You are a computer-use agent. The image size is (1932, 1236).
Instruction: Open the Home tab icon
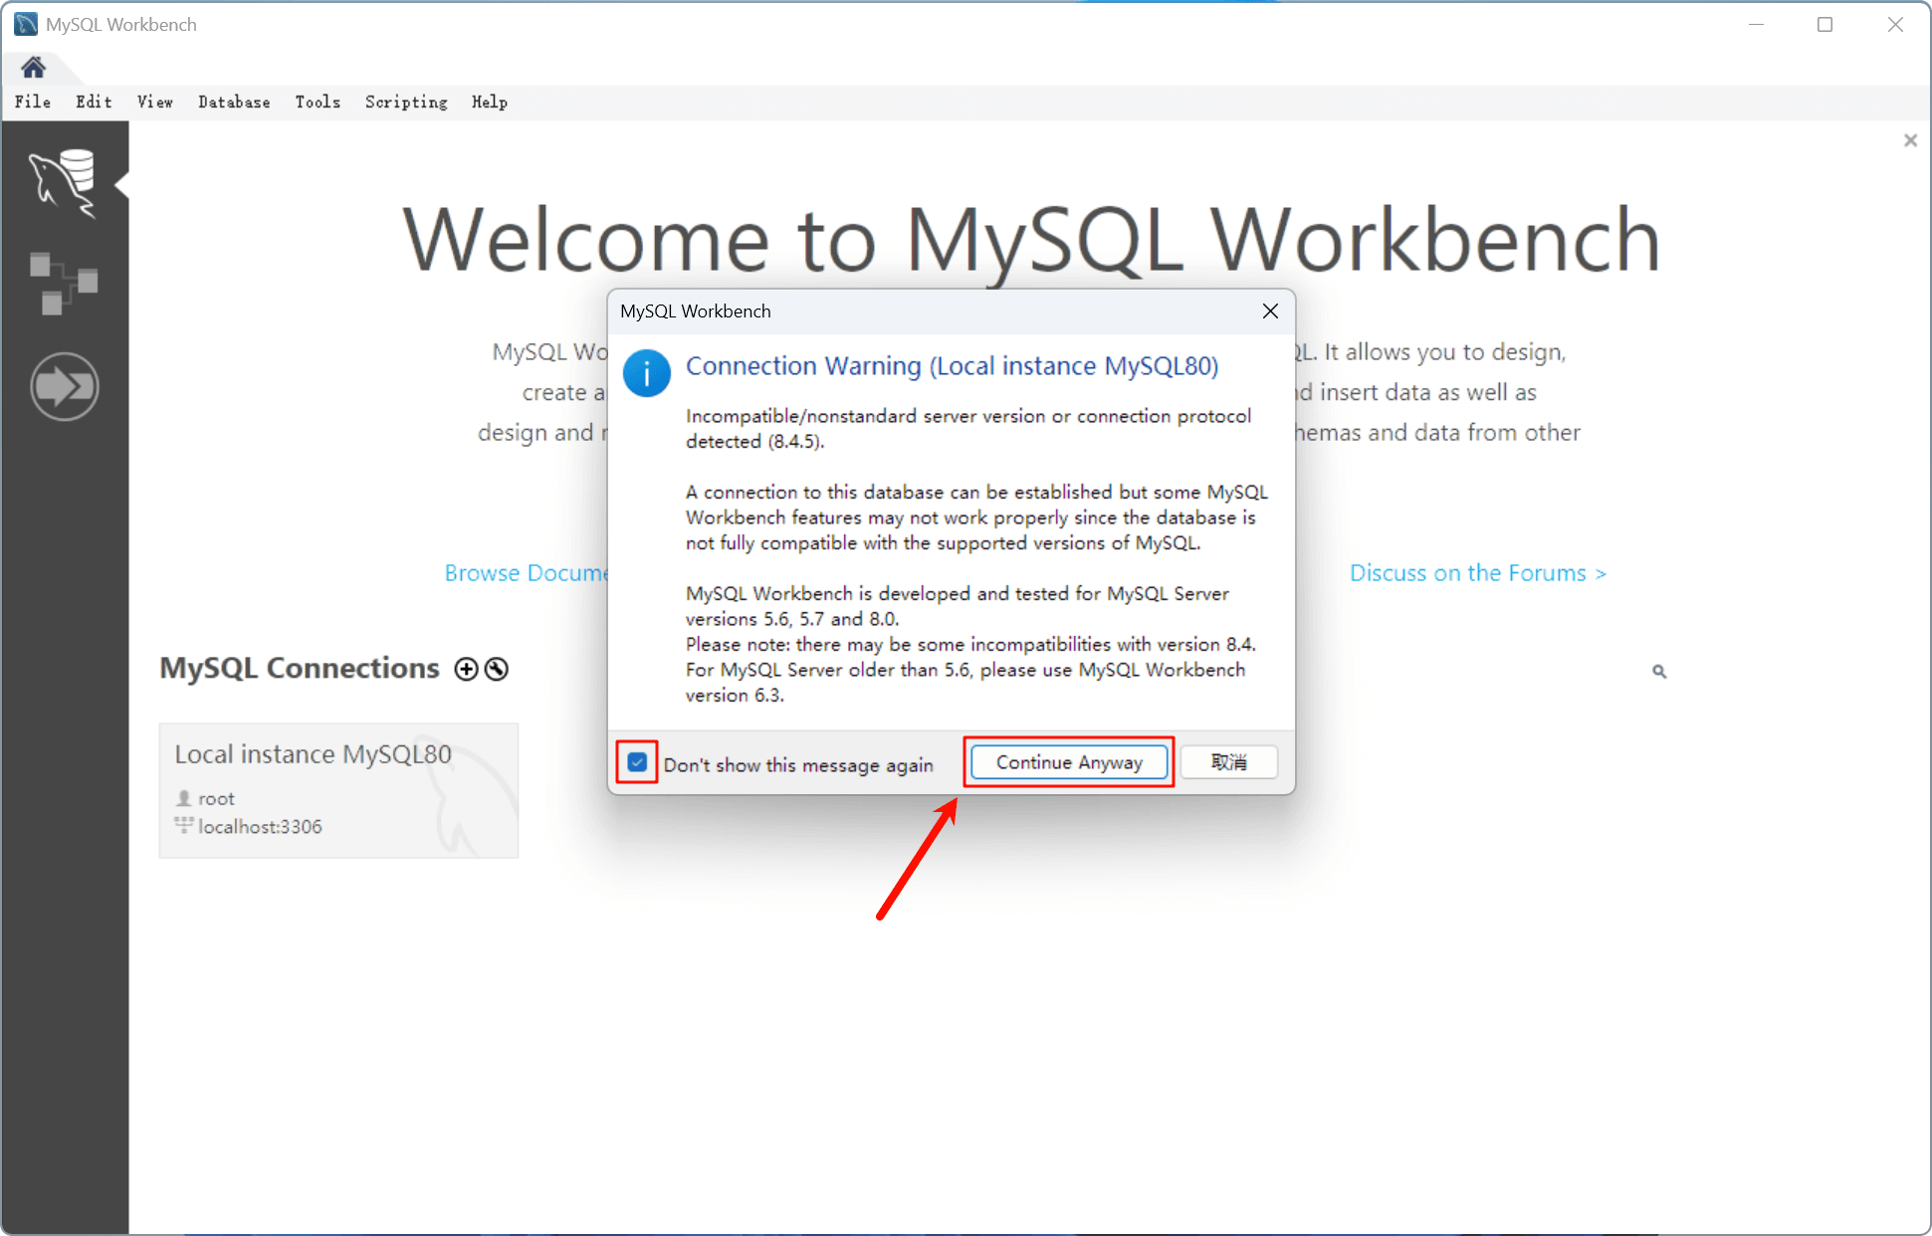coord(34,68)
